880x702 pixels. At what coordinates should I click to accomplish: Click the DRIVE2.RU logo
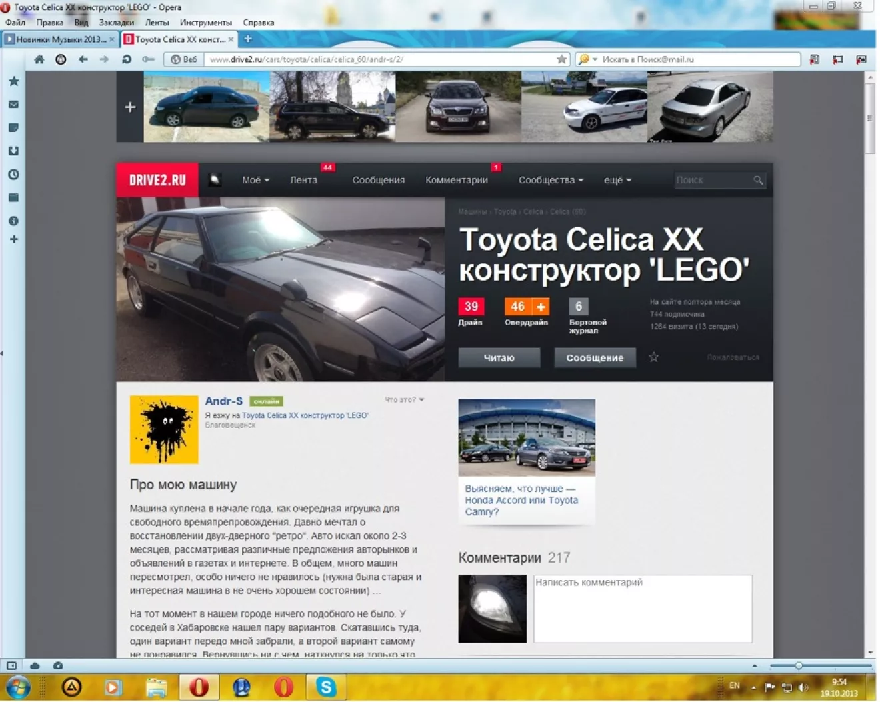coord(157,180)
